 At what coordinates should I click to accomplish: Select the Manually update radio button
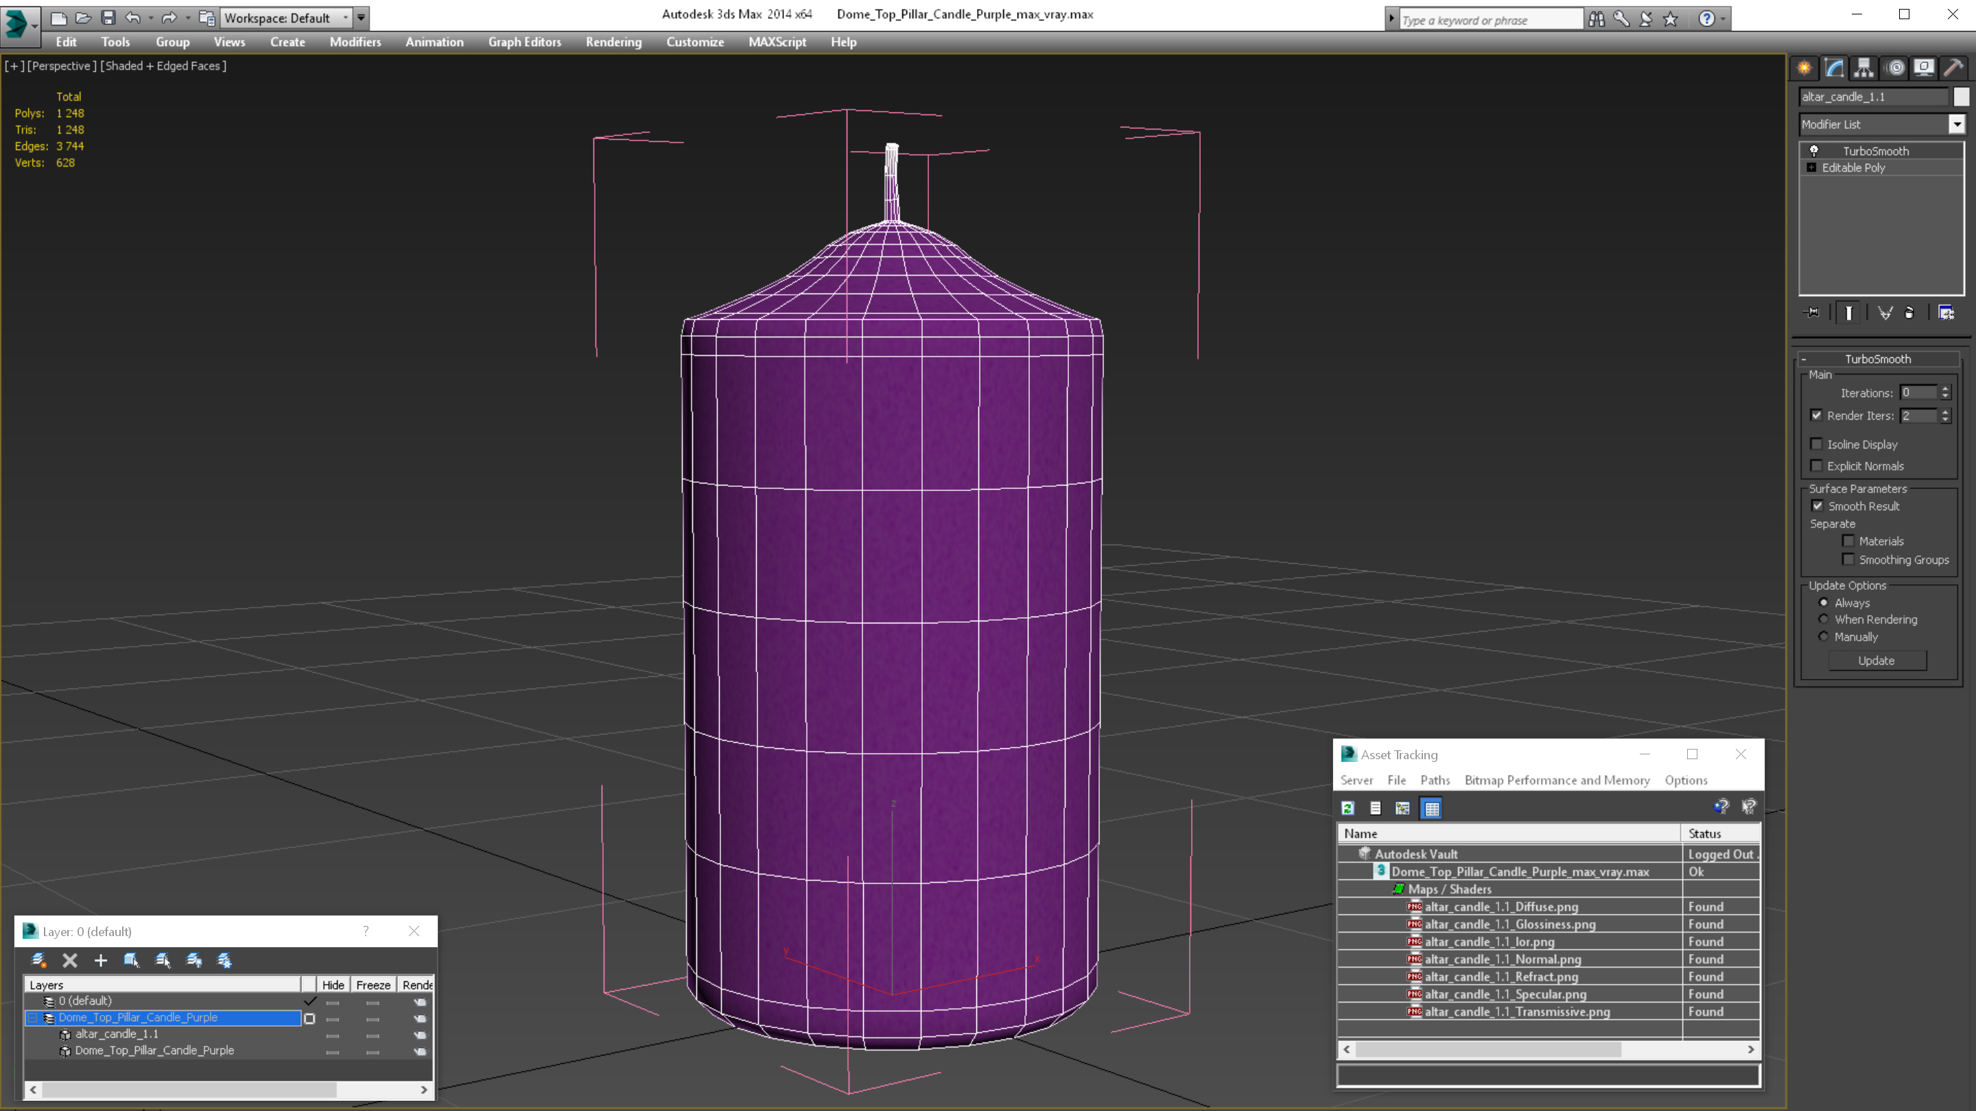[x=1824, y=636]
